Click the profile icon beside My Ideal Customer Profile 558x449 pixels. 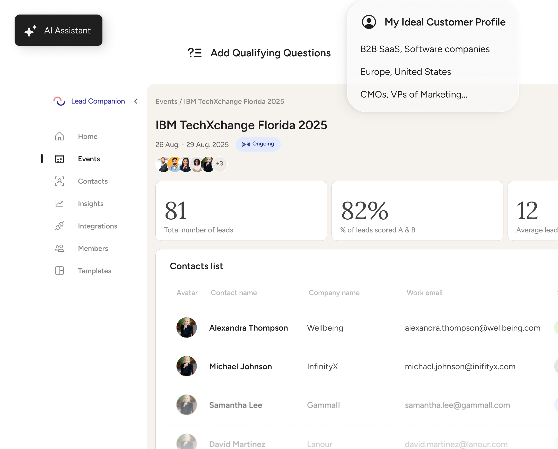coord(369,22)
